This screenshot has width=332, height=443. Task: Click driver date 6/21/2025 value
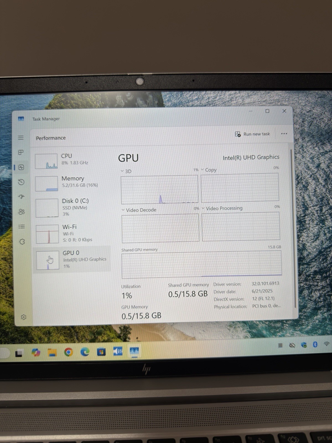point(262,291)
